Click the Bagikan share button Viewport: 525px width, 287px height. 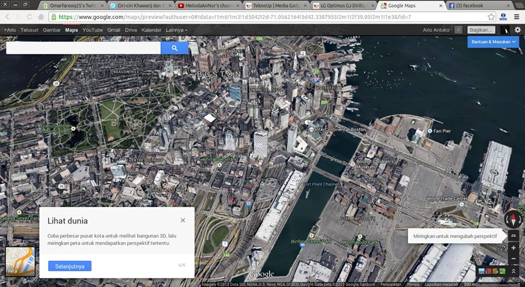pyautogui.click(x=481, y=30)
